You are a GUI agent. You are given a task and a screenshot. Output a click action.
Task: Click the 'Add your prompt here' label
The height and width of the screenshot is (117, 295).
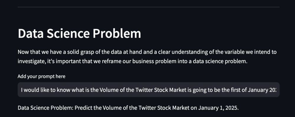coord(42,77)
